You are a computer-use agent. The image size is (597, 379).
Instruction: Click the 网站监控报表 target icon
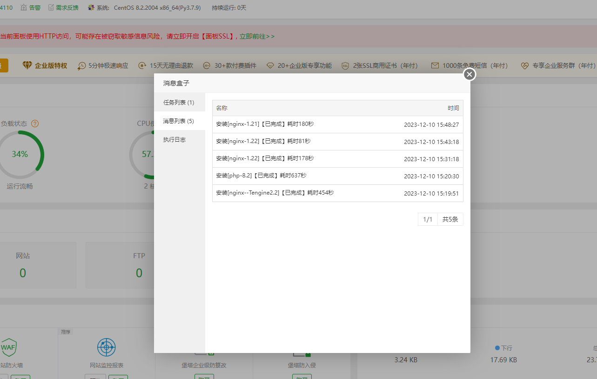point(107,347)
